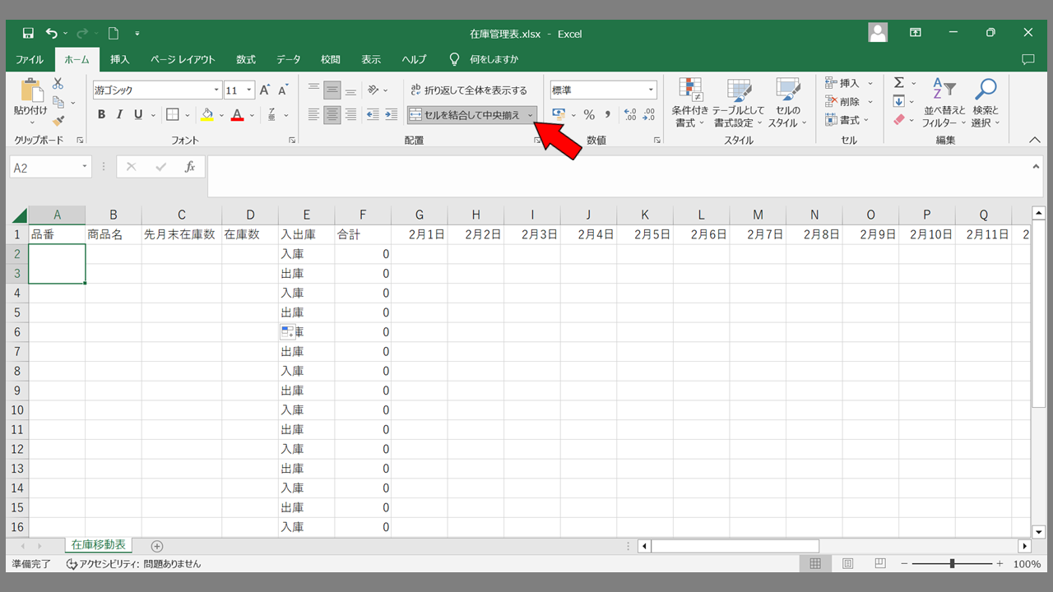This screenshot has height=592, width=1053.
Task: Open the number format dropdown 標準
Action: pos(651,90)
